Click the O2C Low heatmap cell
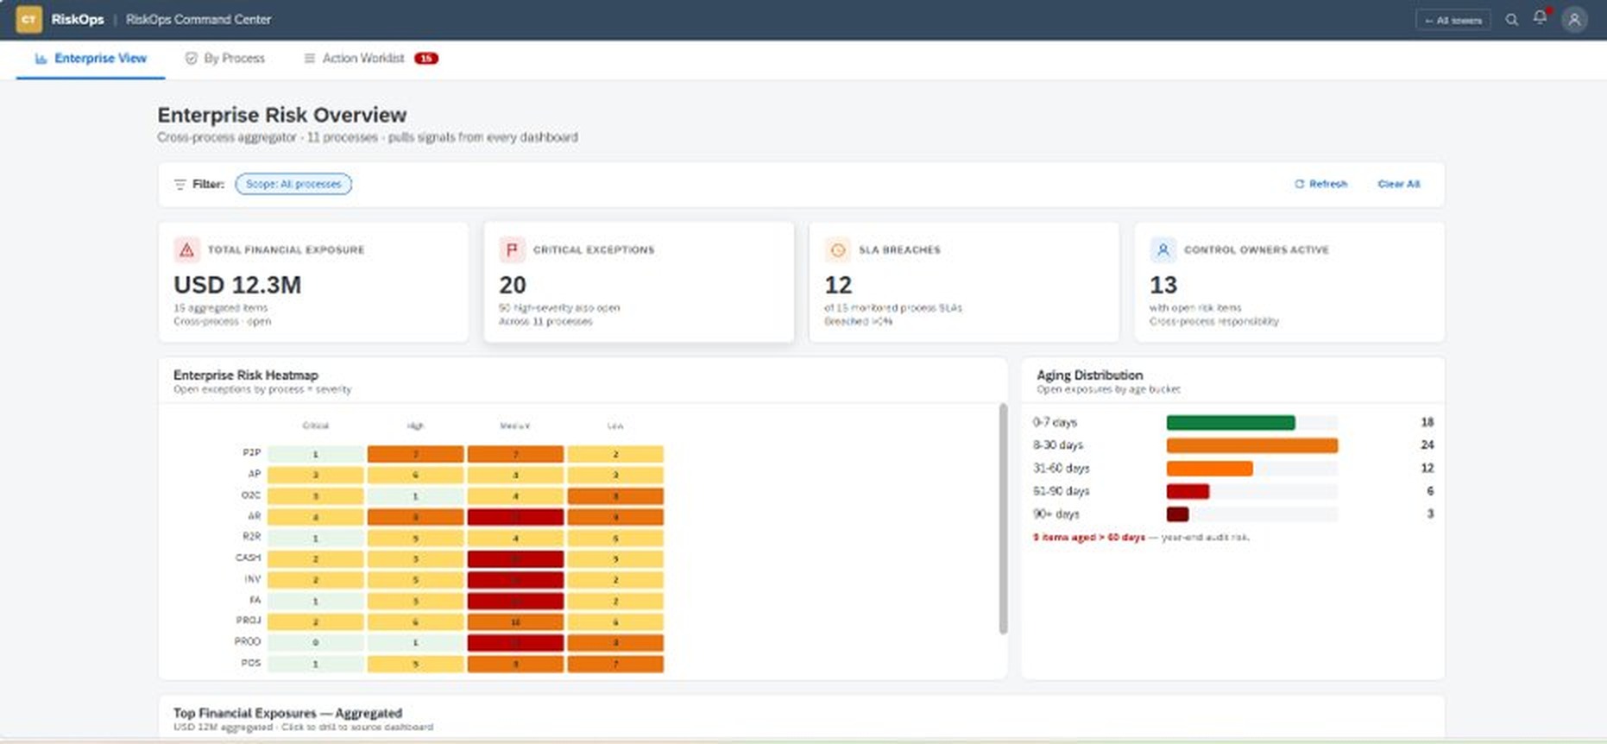The height and width of the screenshot is (744, 1607). point(615,496)
